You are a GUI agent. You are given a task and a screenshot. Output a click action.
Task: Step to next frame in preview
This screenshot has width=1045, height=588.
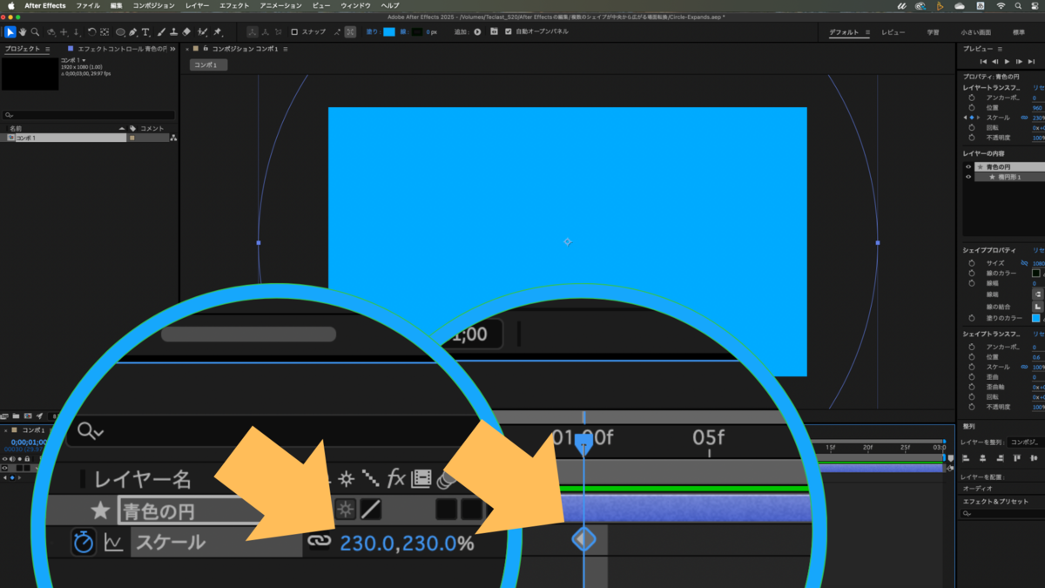click(x=1019, y=62)
